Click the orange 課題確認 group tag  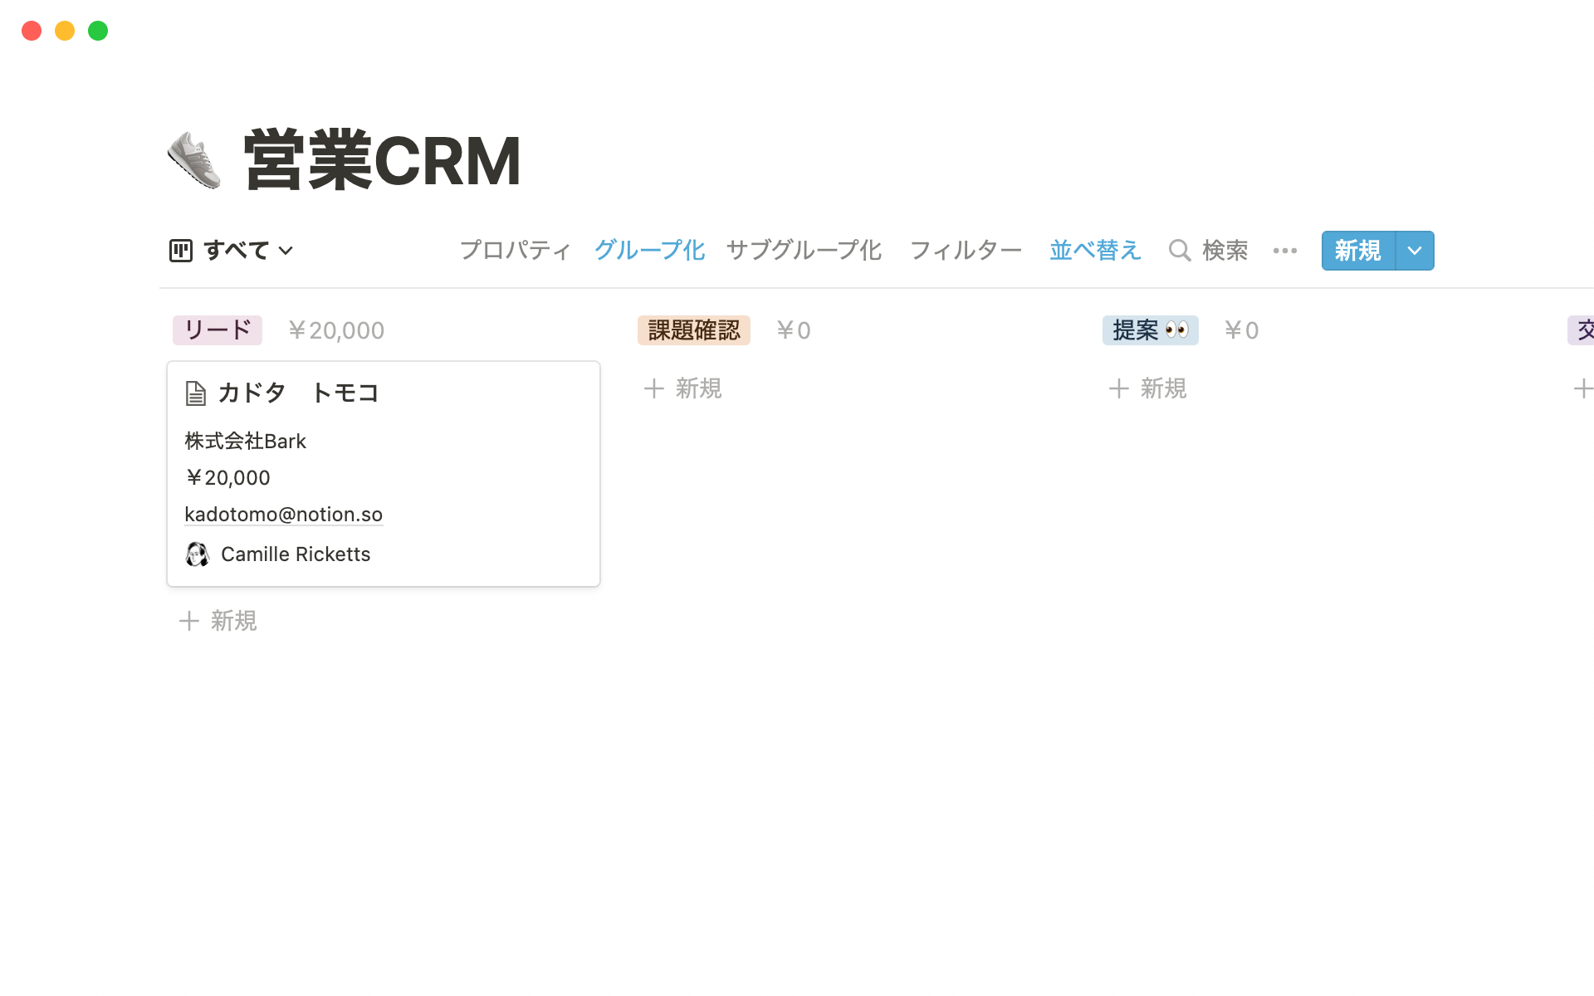[693, 330]
